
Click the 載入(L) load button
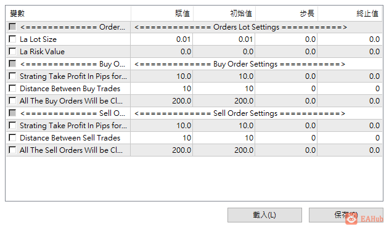264,215
